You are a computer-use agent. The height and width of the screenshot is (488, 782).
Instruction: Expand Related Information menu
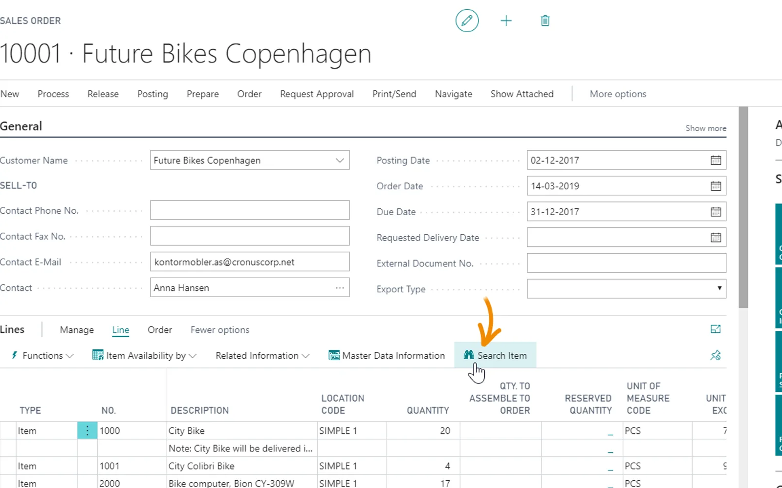click(262, 356)
